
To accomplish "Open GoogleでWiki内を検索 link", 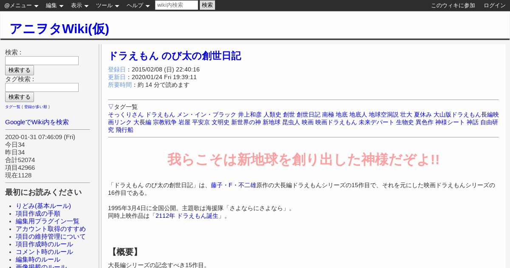I will click(37, 122).
